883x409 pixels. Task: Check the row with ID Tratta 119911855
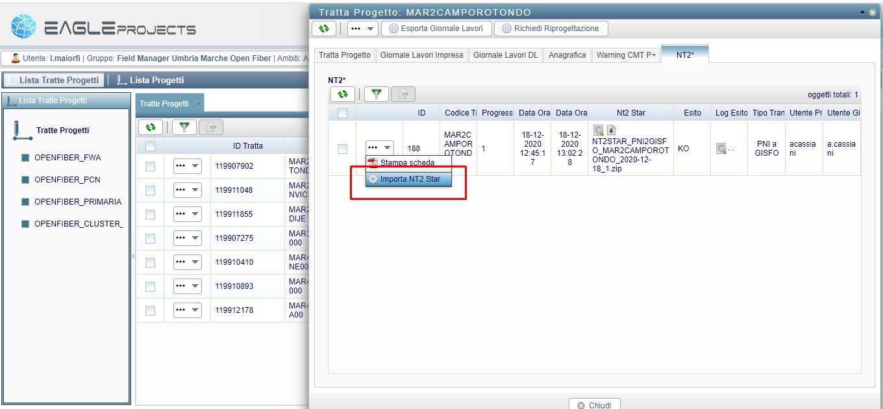(150, 214)
